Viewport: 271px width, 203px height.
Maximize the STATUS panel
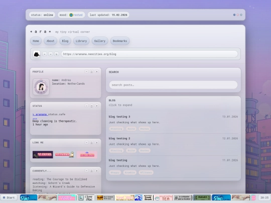click(x=92, y=106)
